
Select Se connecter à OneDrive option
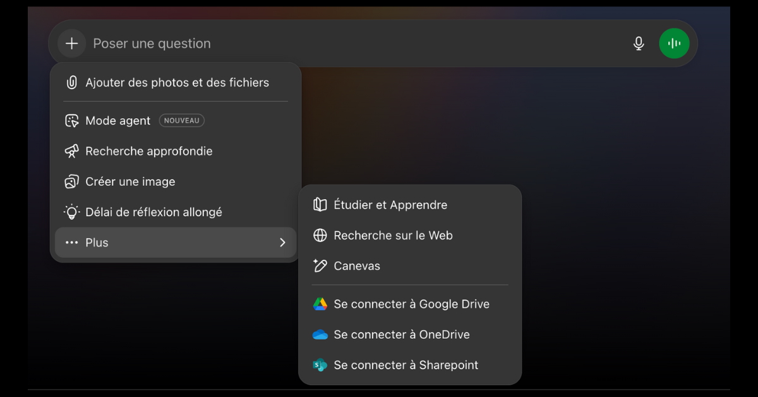click(402, 334)
